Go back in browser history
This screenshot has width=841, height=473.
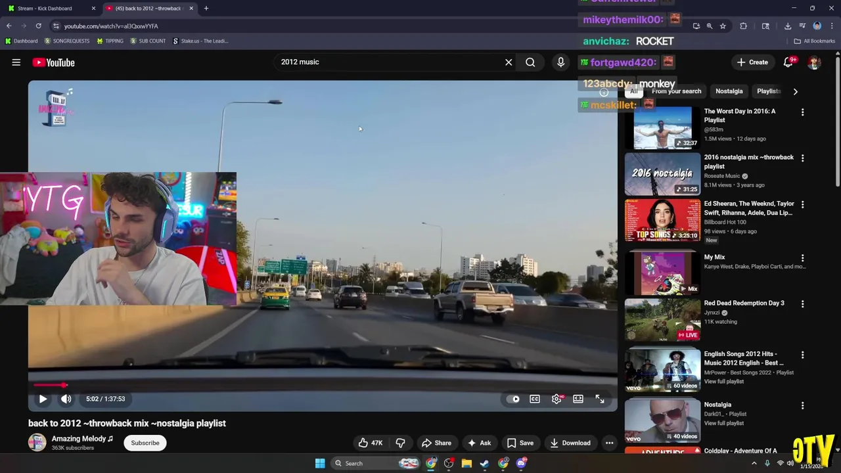9,26
